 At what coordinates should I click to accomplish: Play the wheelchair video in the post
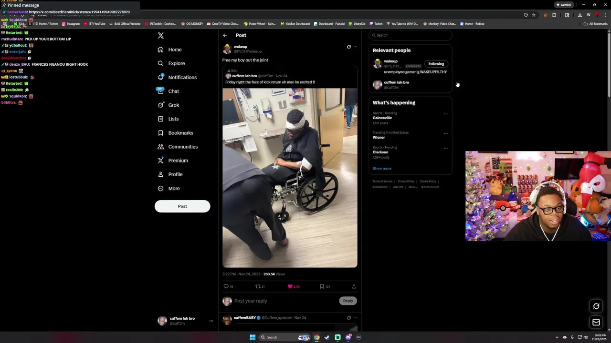click(290, 178)
